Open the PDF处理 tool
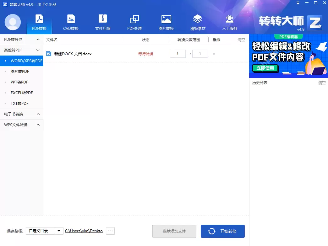 coord(134,22)
